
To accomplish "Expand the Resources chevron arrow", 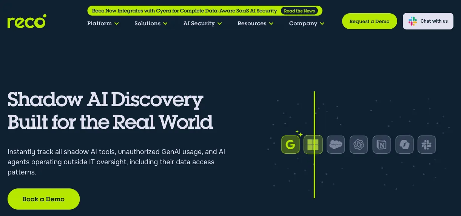I will [271, 24].
